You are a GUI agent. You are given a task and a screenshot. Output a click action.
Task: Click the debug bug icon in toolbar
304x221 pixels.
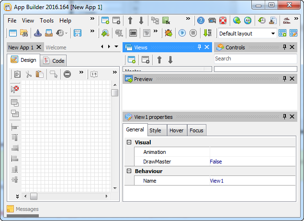click(169, 33)
